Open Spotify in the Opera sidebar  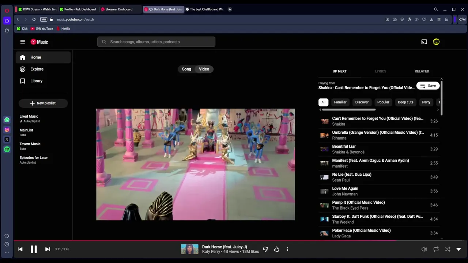[7, 149]
